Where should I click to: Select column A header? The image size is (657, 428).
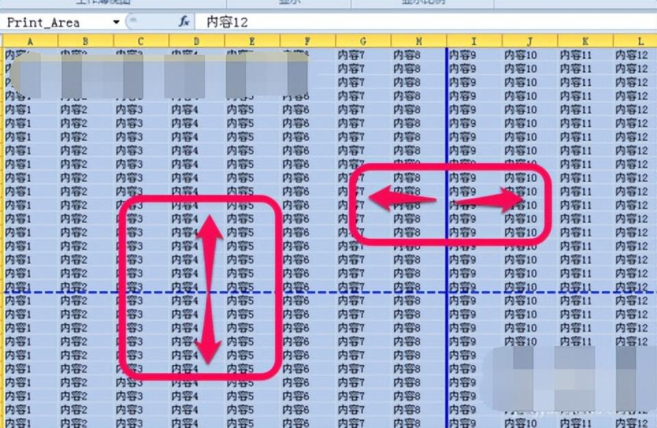coord(30,41)
